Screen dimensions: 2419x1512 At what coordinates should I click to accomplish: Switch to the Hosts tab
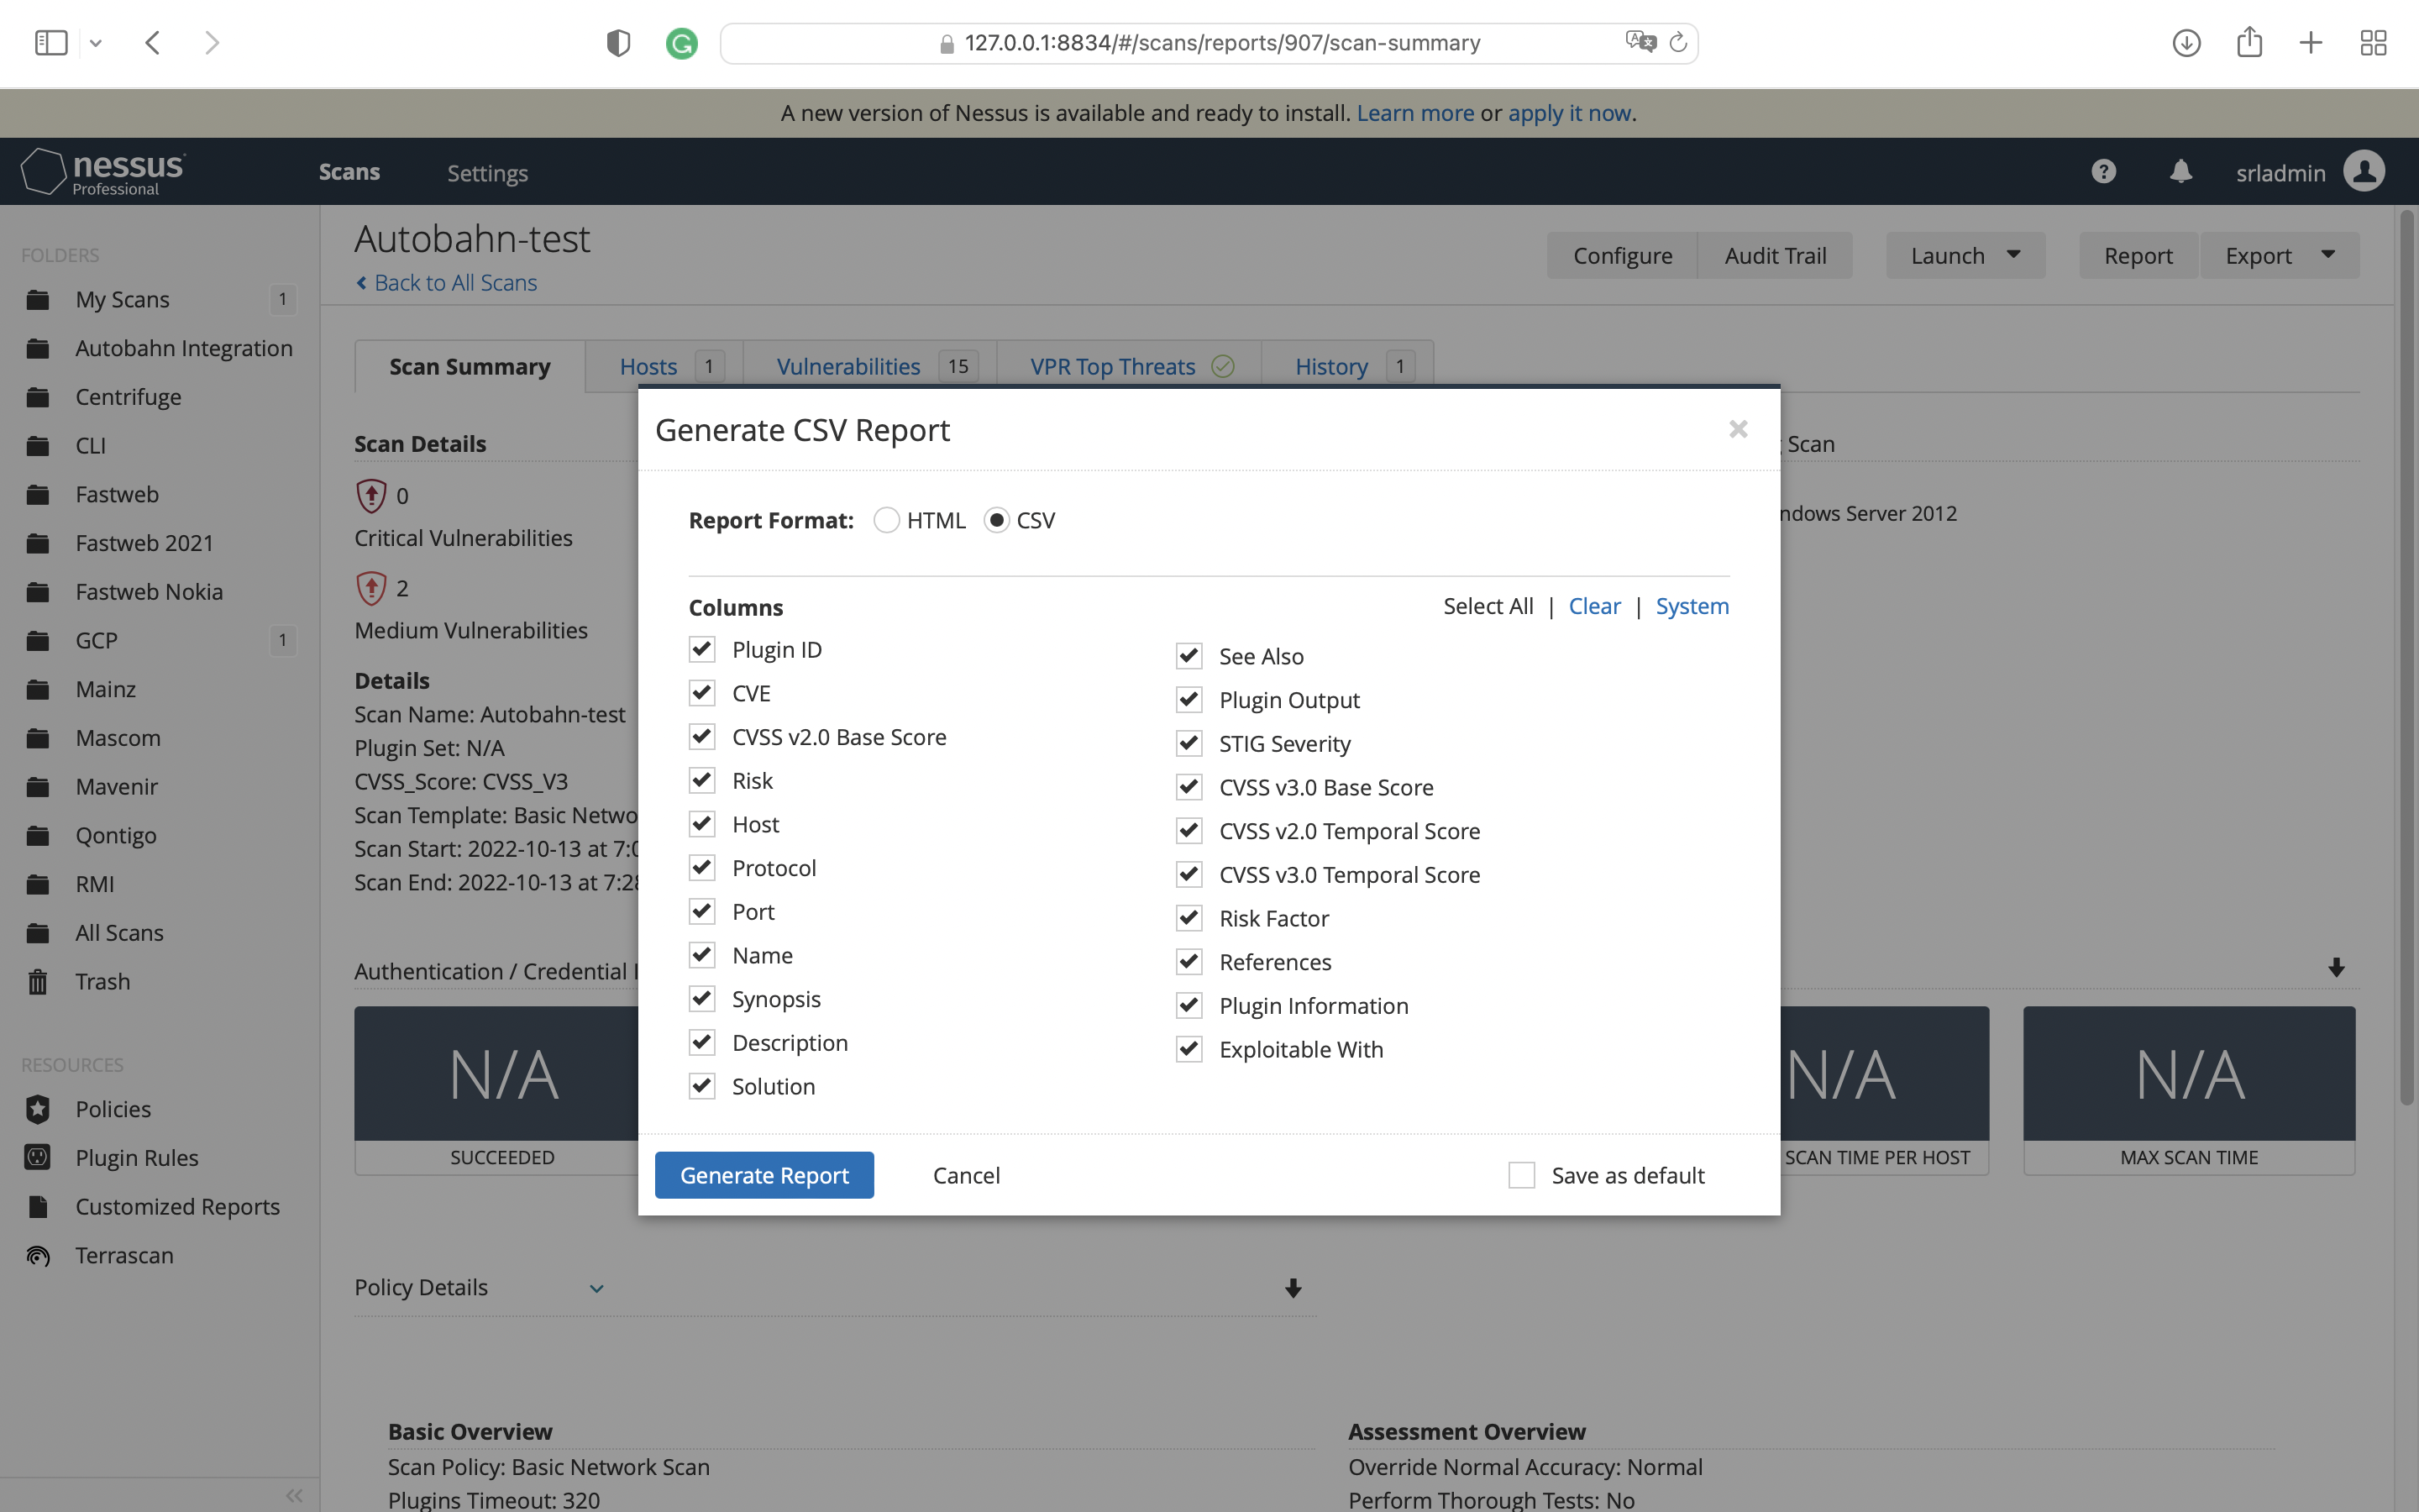[x=664, y=366]
